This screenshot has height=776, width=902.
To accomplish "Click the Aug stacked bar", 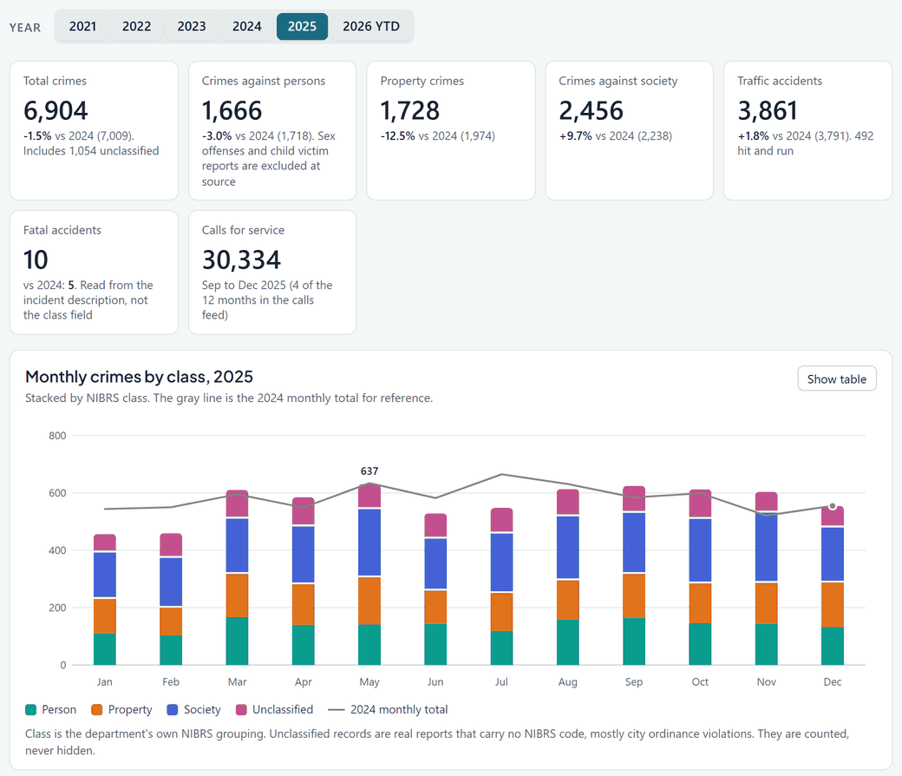I will tap(568, 577).
